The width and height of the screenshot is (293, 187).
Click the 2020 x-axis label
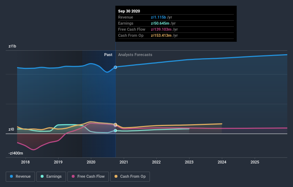[x=91, y=162]
